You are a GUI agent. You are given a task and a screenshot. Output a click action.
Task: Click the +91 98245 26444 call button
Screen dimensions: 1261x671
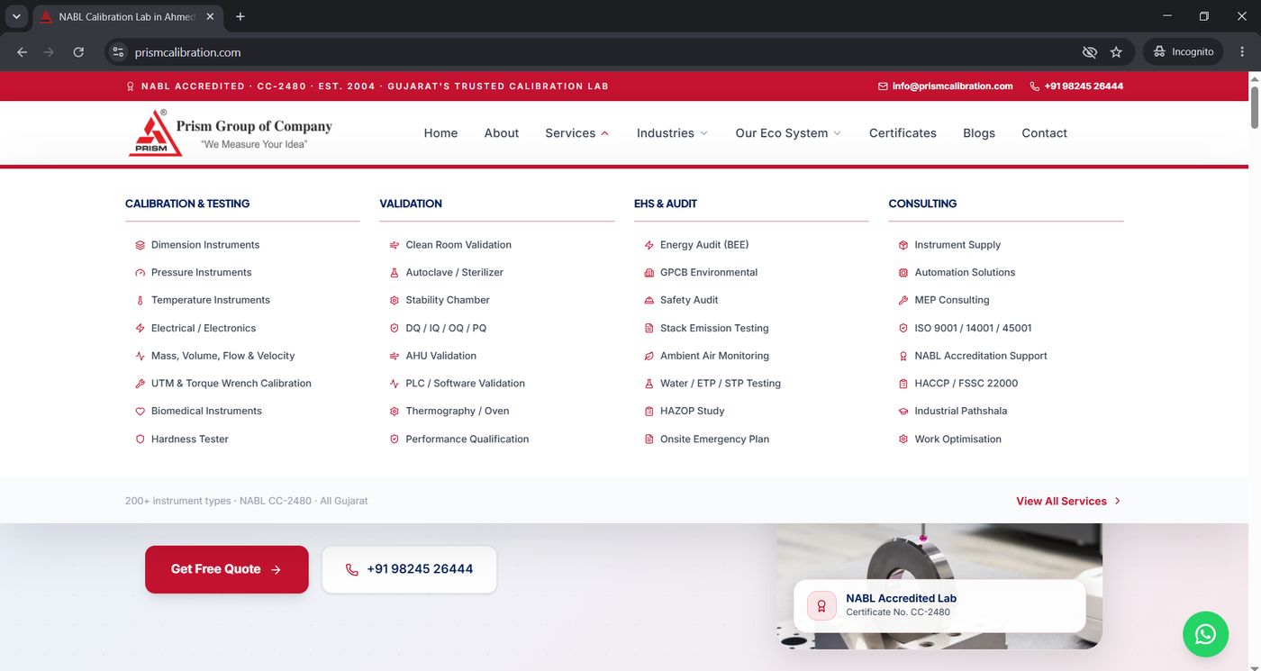409,569
